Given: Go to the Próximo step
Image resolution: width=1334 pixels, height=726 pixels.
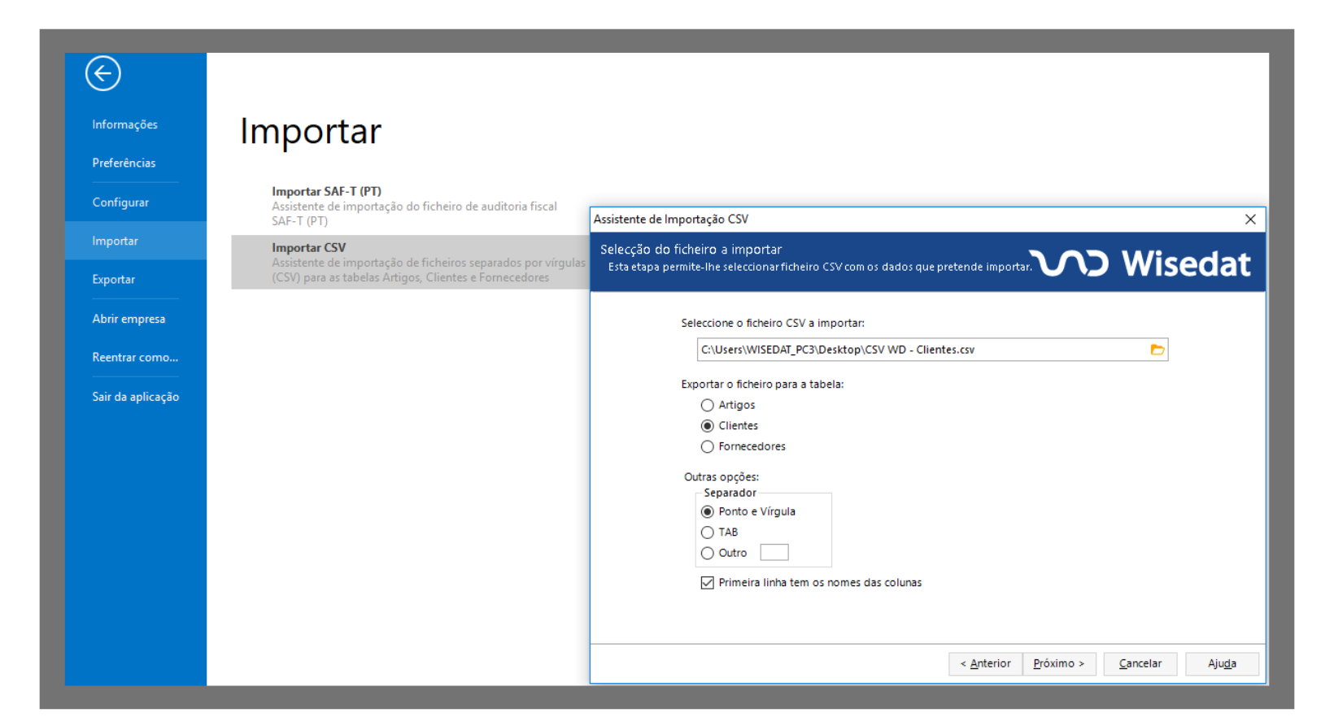Looking at the screenshot, I should coord(1058,664).
